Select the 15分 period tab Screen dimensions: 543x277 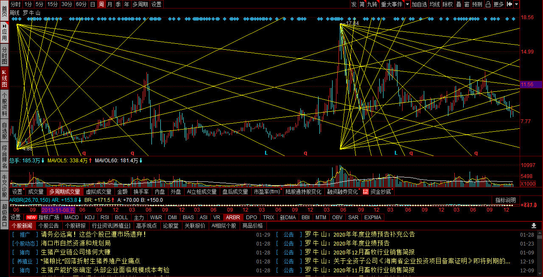[x=53, y=4]
